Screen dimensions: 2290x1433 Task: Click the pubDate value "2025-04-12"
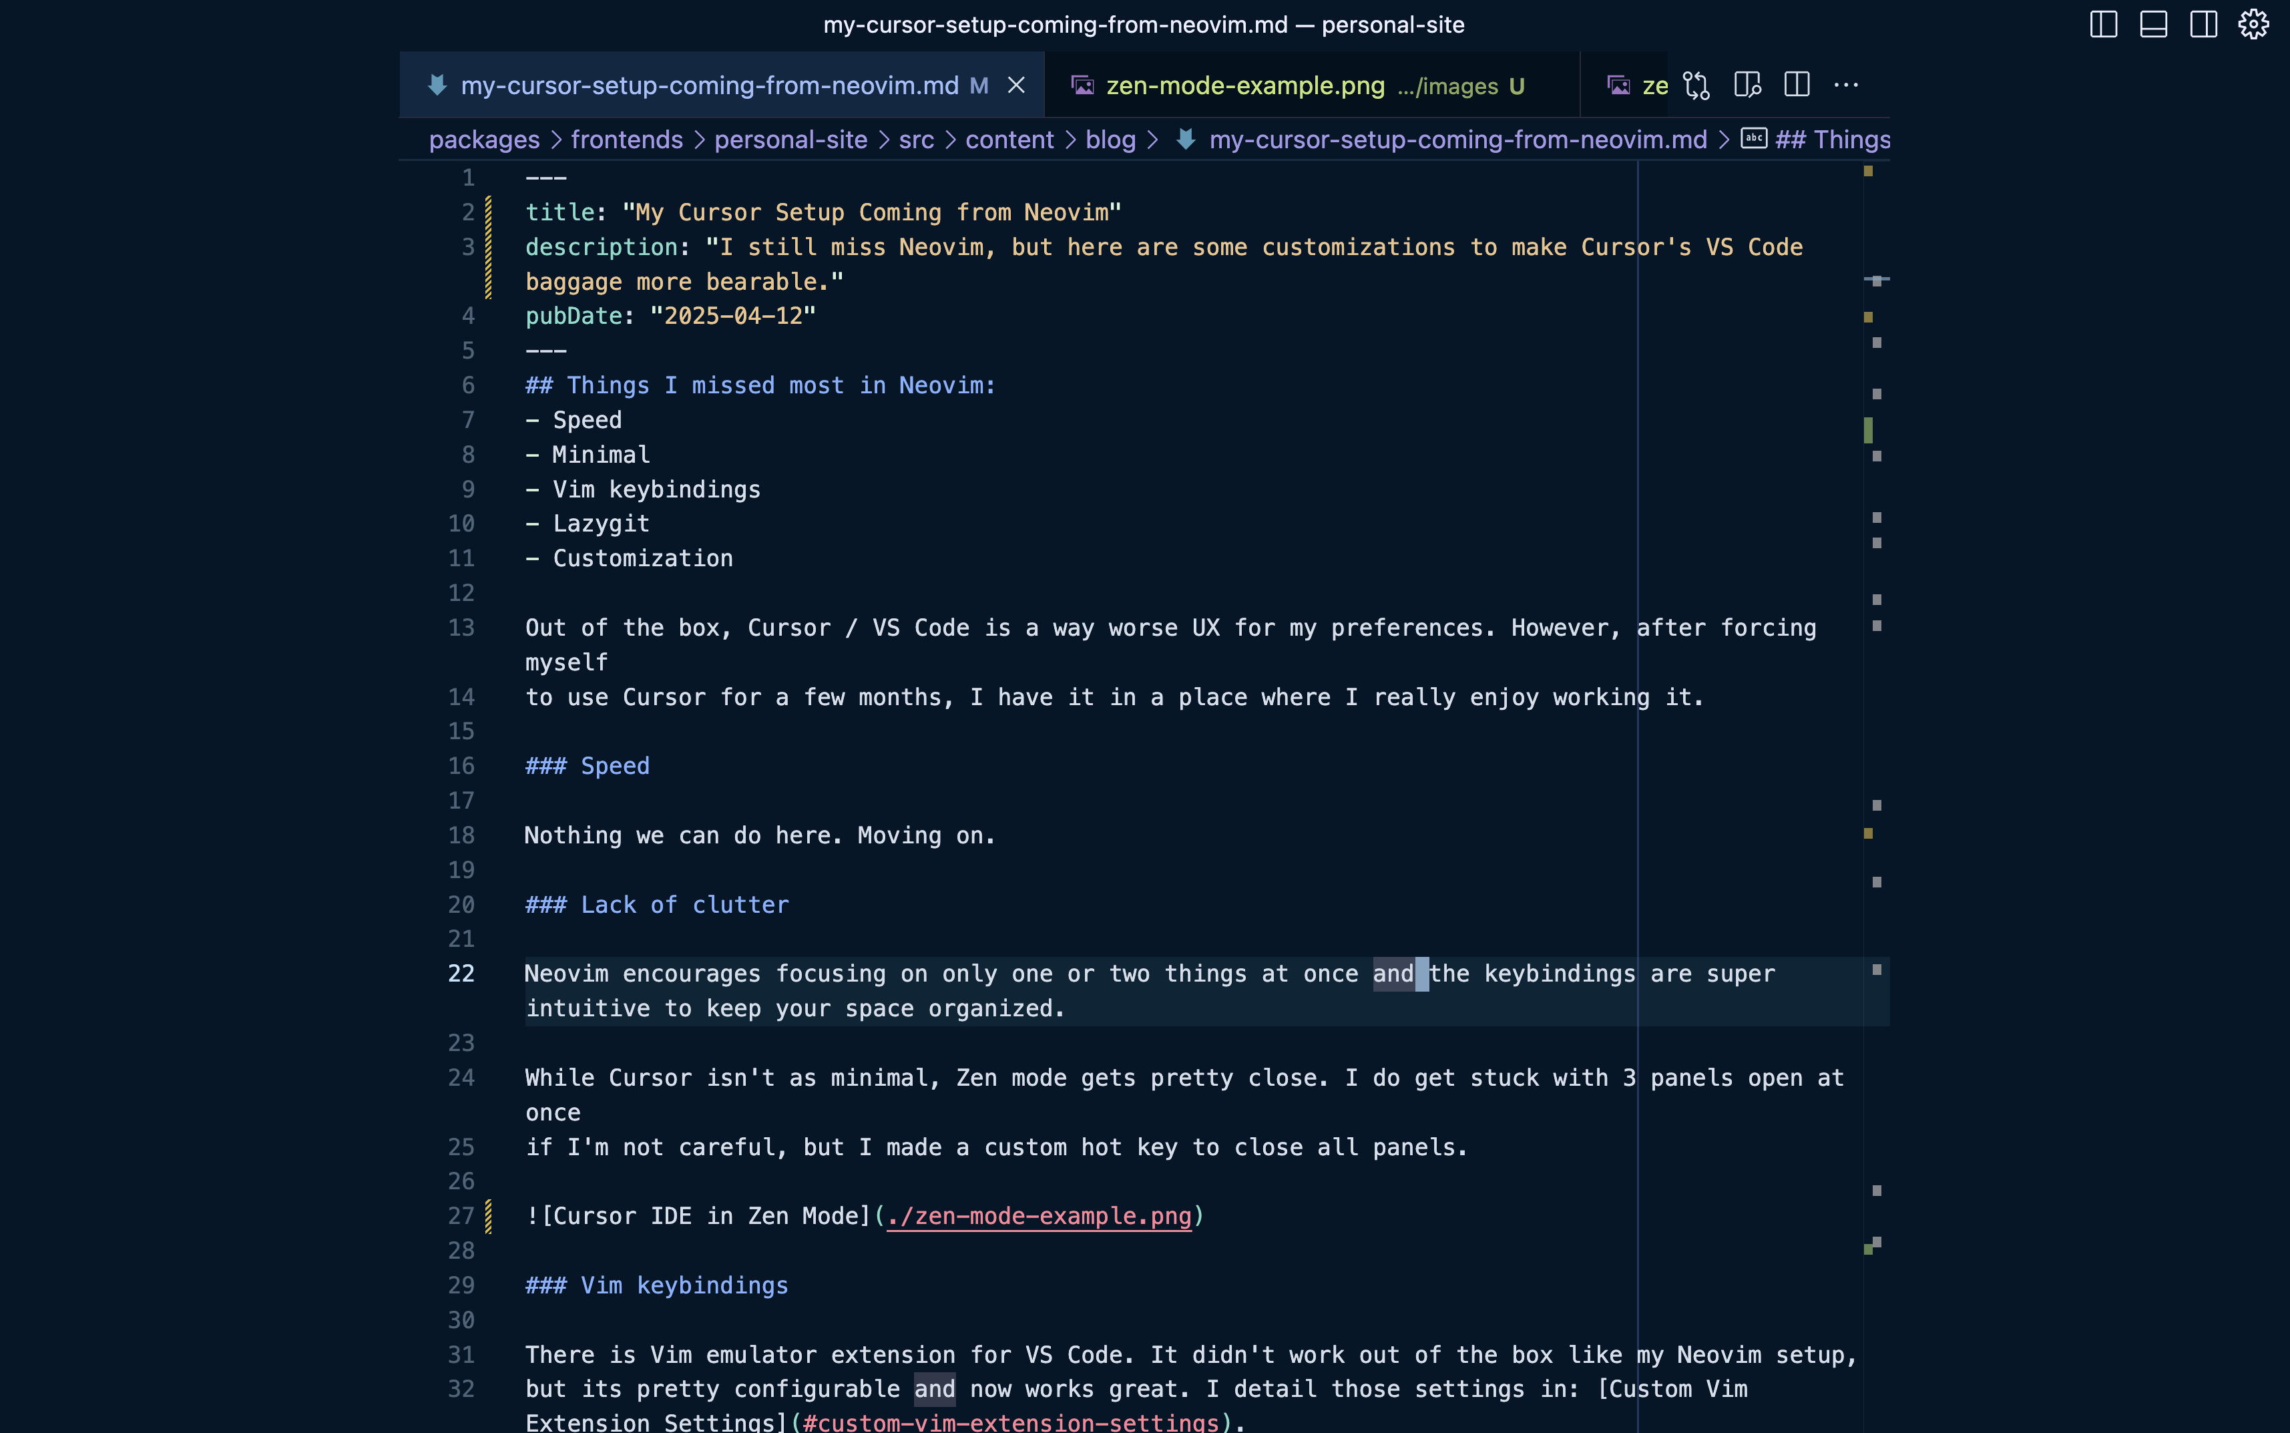(733, 316)
